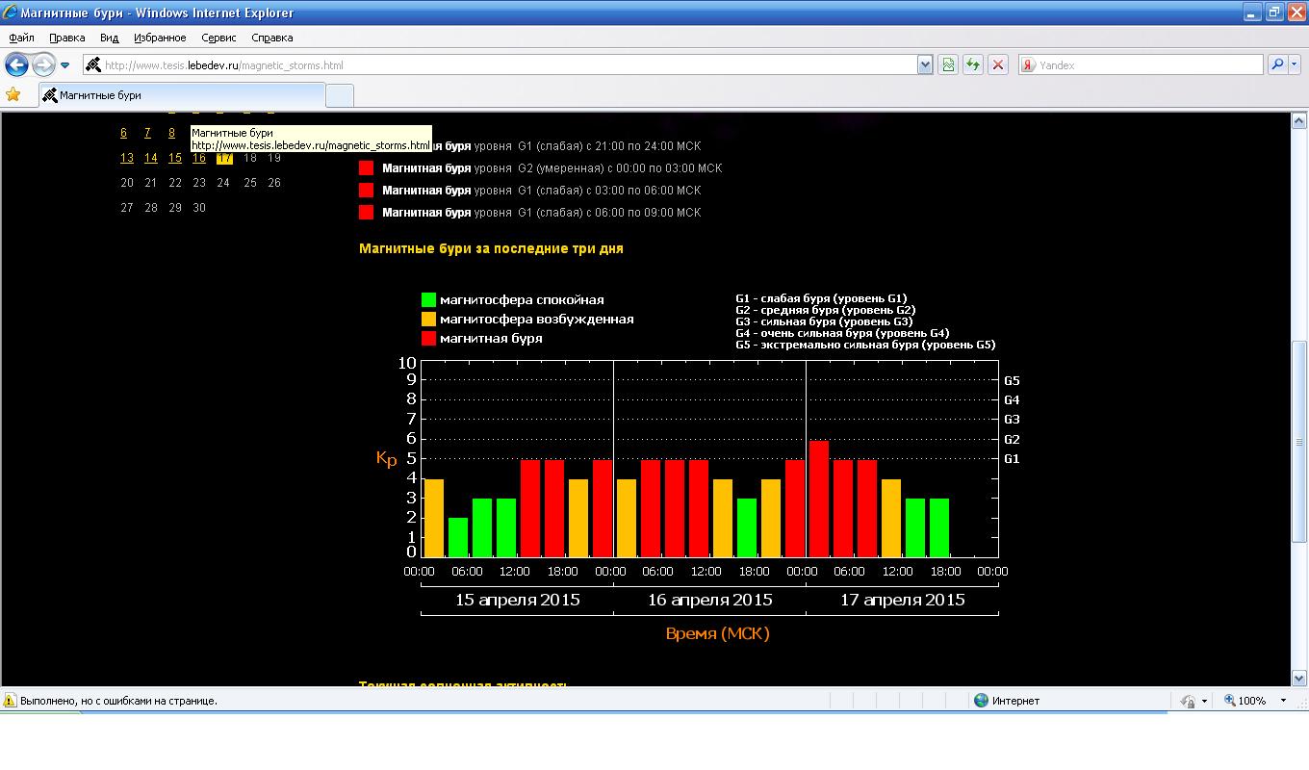The height and width of the screenshot is (770, 1309).
Task: Open the Избранное menu
Action: coord(160,38)
